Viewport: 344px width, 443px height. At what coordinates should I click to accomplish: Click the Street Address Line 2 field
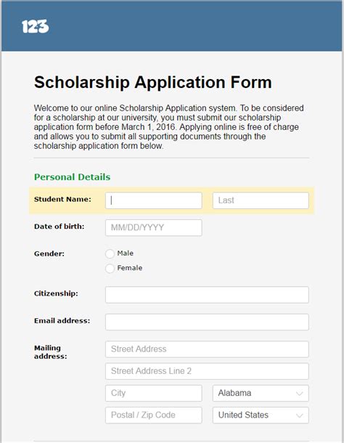(207, 371)
